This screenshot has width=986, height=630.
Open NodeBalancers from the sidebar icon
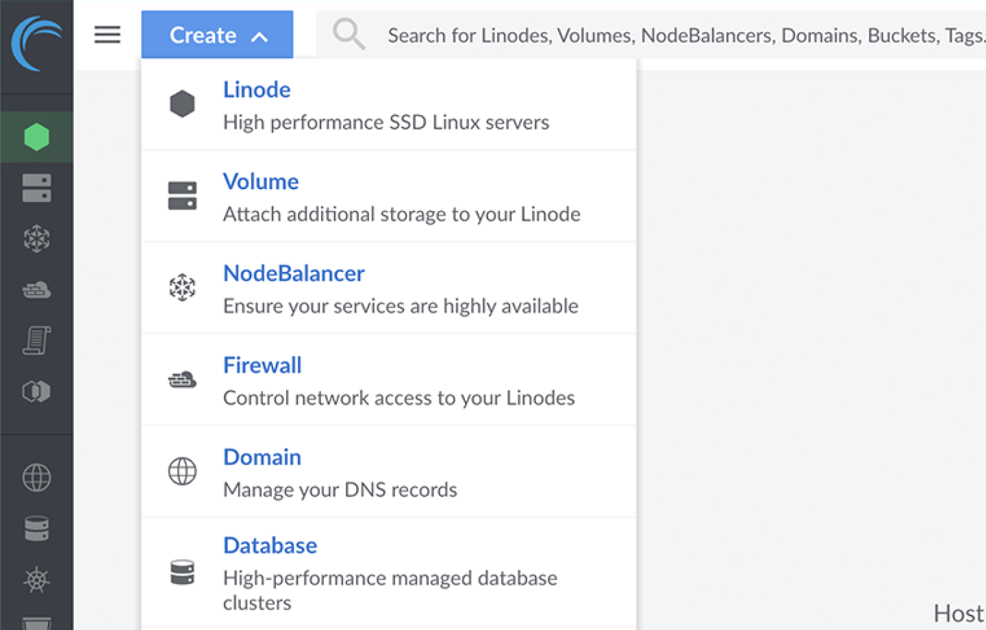coord(36,238)
